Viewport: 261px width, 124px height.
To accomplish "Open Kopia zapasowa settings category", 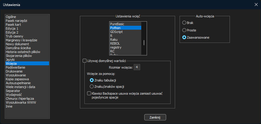I will tap(17, 79).
